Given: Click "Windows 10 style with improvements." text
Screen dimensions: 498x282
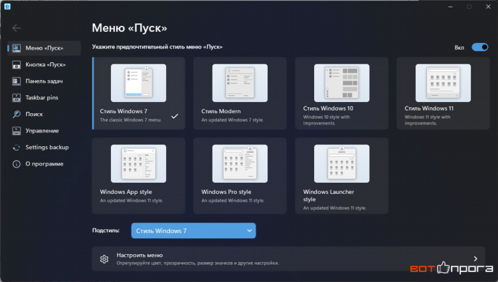Looking at the screenshot, I should pos(326,120).
